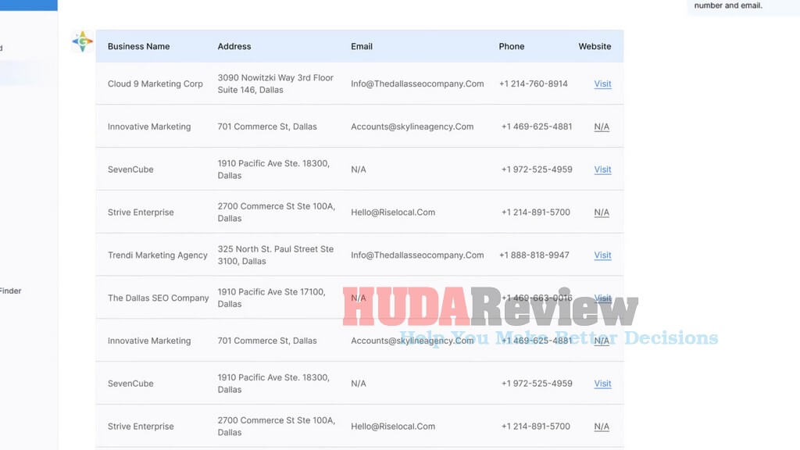Select first +1 214-891-5700 phone cell
This screenshot has height=450, width=800.
pyautogui.click(x=536, y=212)
